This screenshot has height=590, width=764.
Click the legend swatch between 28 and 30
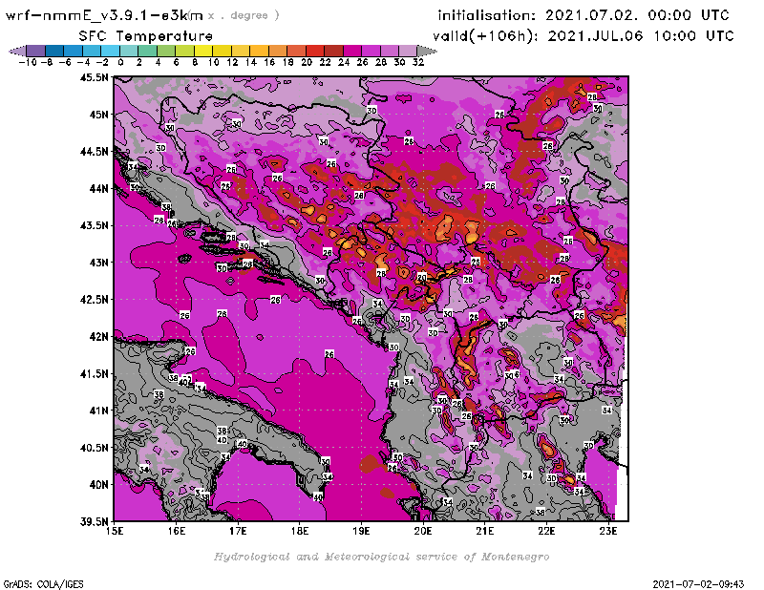[x=390, y=51]
